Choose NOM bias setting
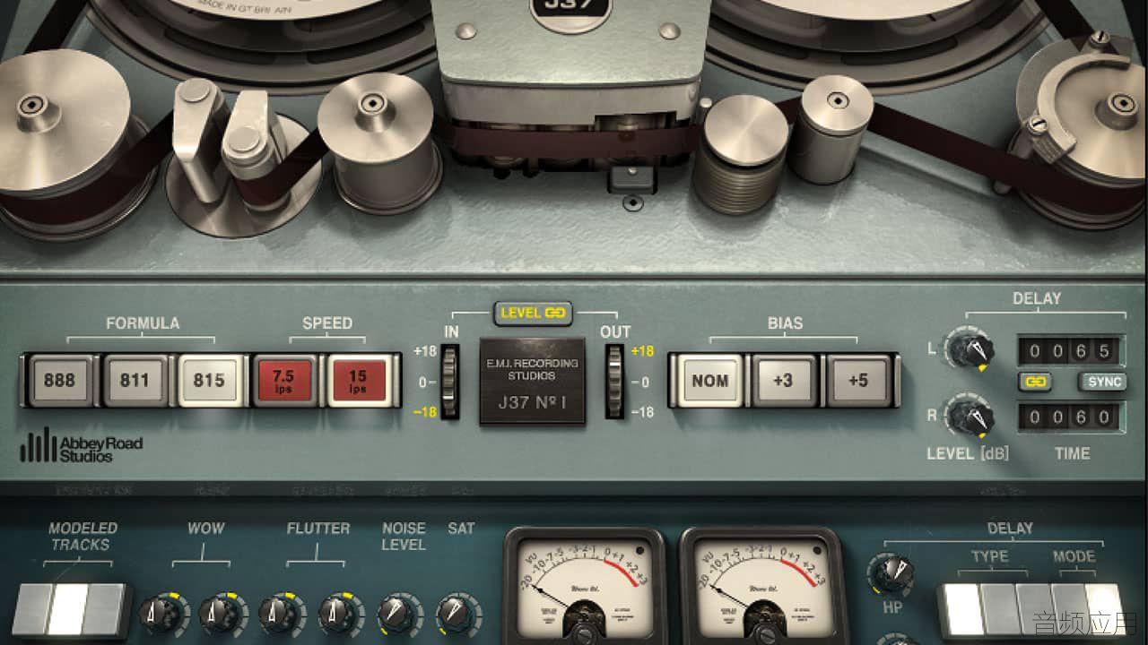Image resolution: width=1148 pixels, height=645 pixels. pyautogui.click(x=709, y=380)
